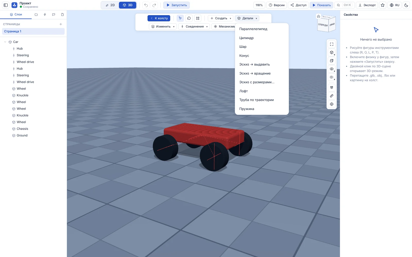This screenshot has width=412, height=257.
Task: Click the 'Показать' button
Action: pos(322,5)
